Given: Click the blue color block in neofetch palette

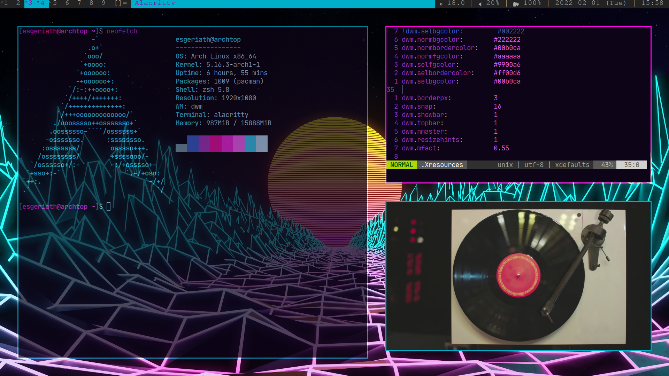Looking at the screenshot, I should [x=193, y=144].
